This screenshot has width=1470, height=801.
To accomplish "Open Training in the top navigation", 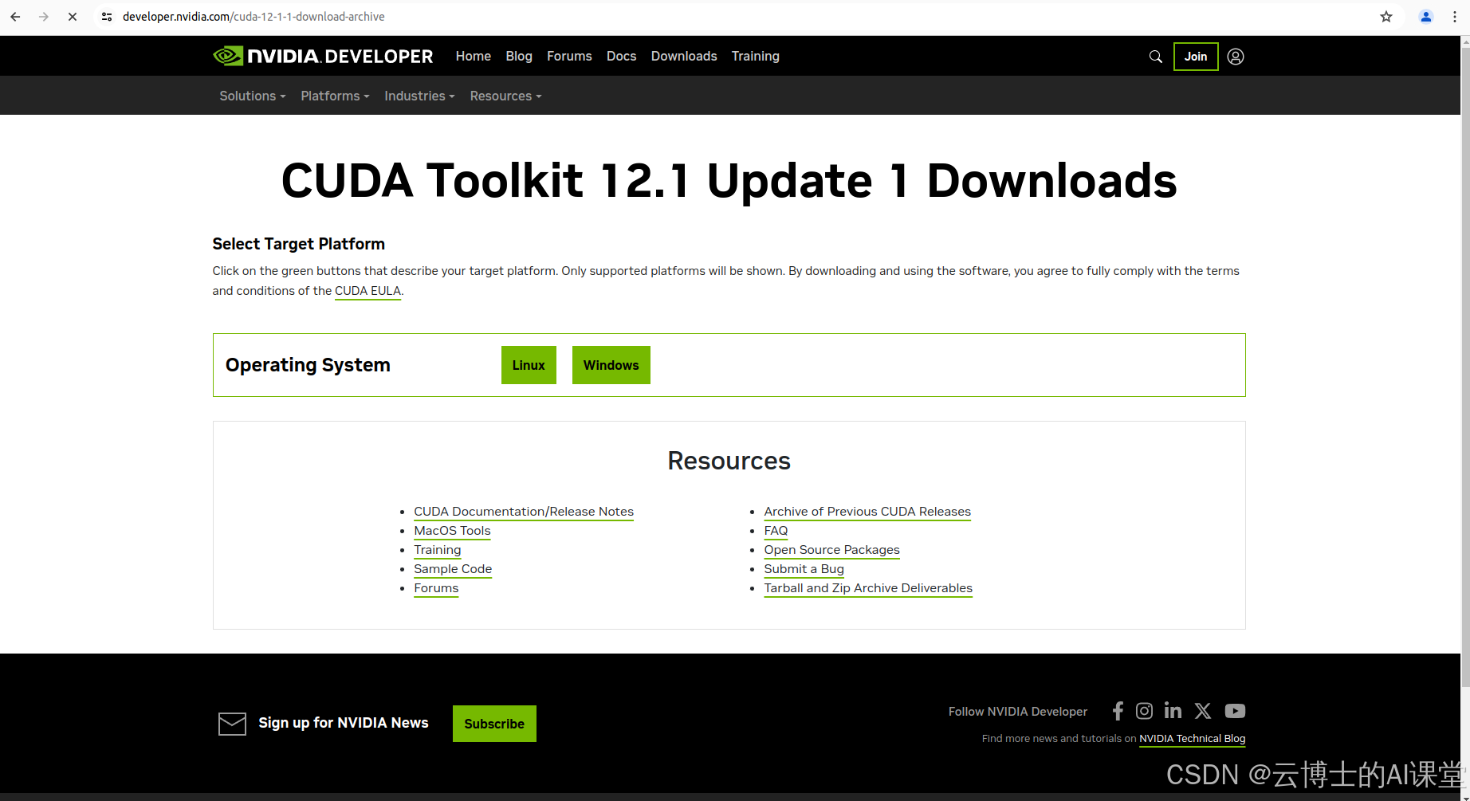I will 755,57.
